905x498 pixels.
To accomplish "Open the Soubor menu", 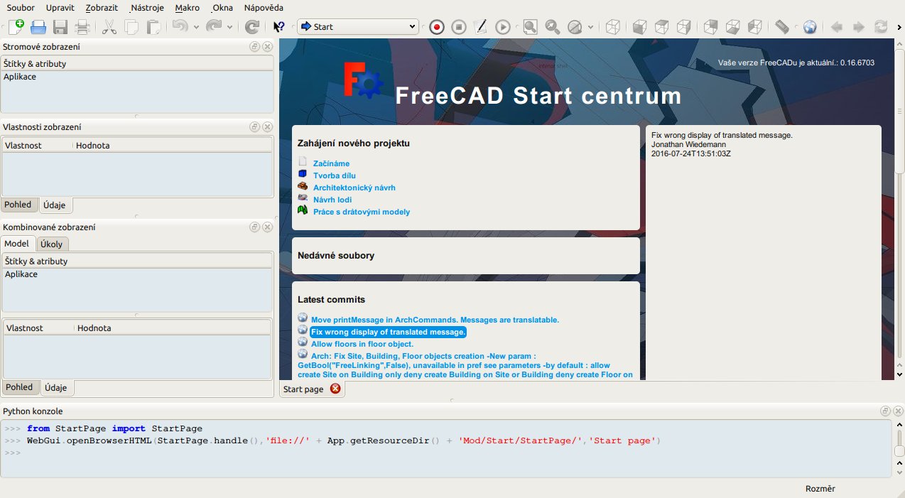I will pyautogui.click(x=21, y=8).
